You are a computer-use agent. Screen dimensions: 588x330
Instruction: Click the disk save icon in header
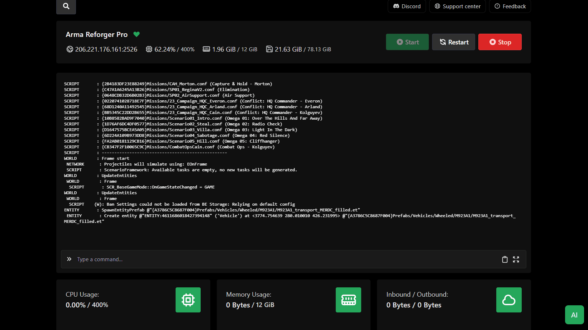coord(269,49)
